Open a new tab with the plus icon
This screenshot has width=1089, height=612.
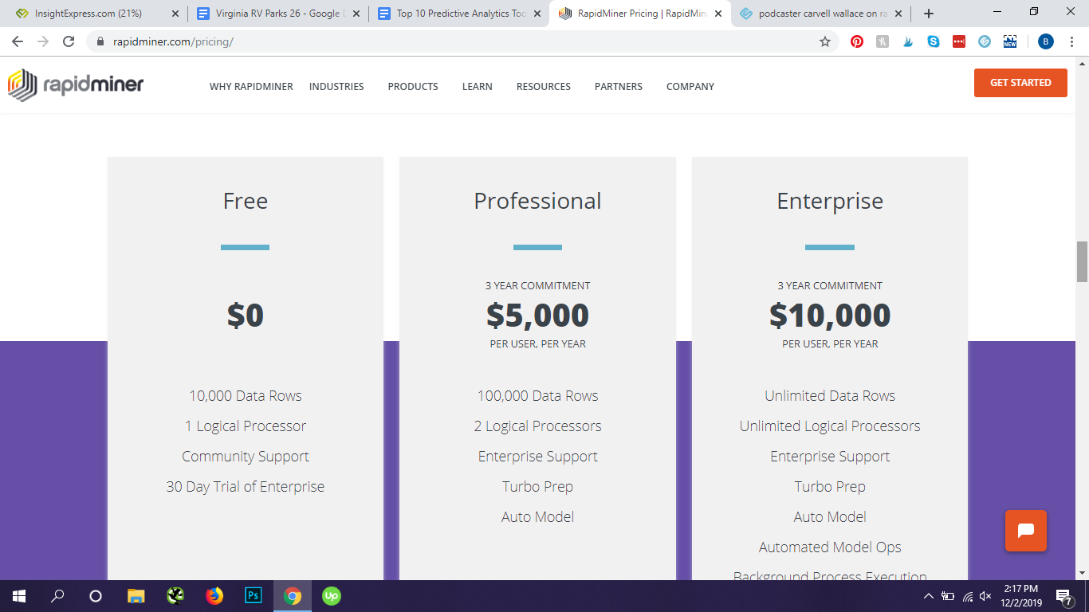click(x=929, y=14)
